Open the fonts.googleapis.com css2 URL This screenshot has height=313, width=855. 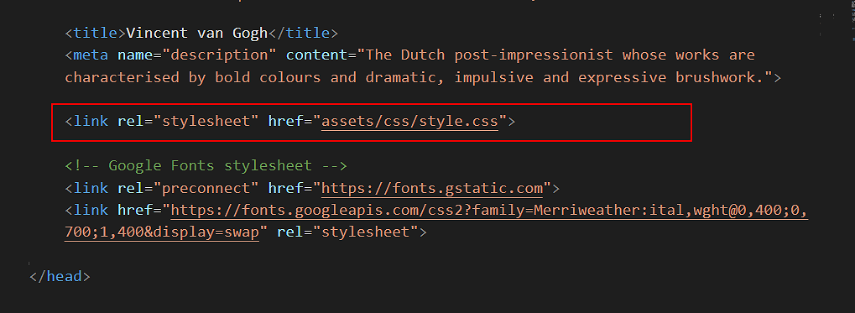click(436, 222)
